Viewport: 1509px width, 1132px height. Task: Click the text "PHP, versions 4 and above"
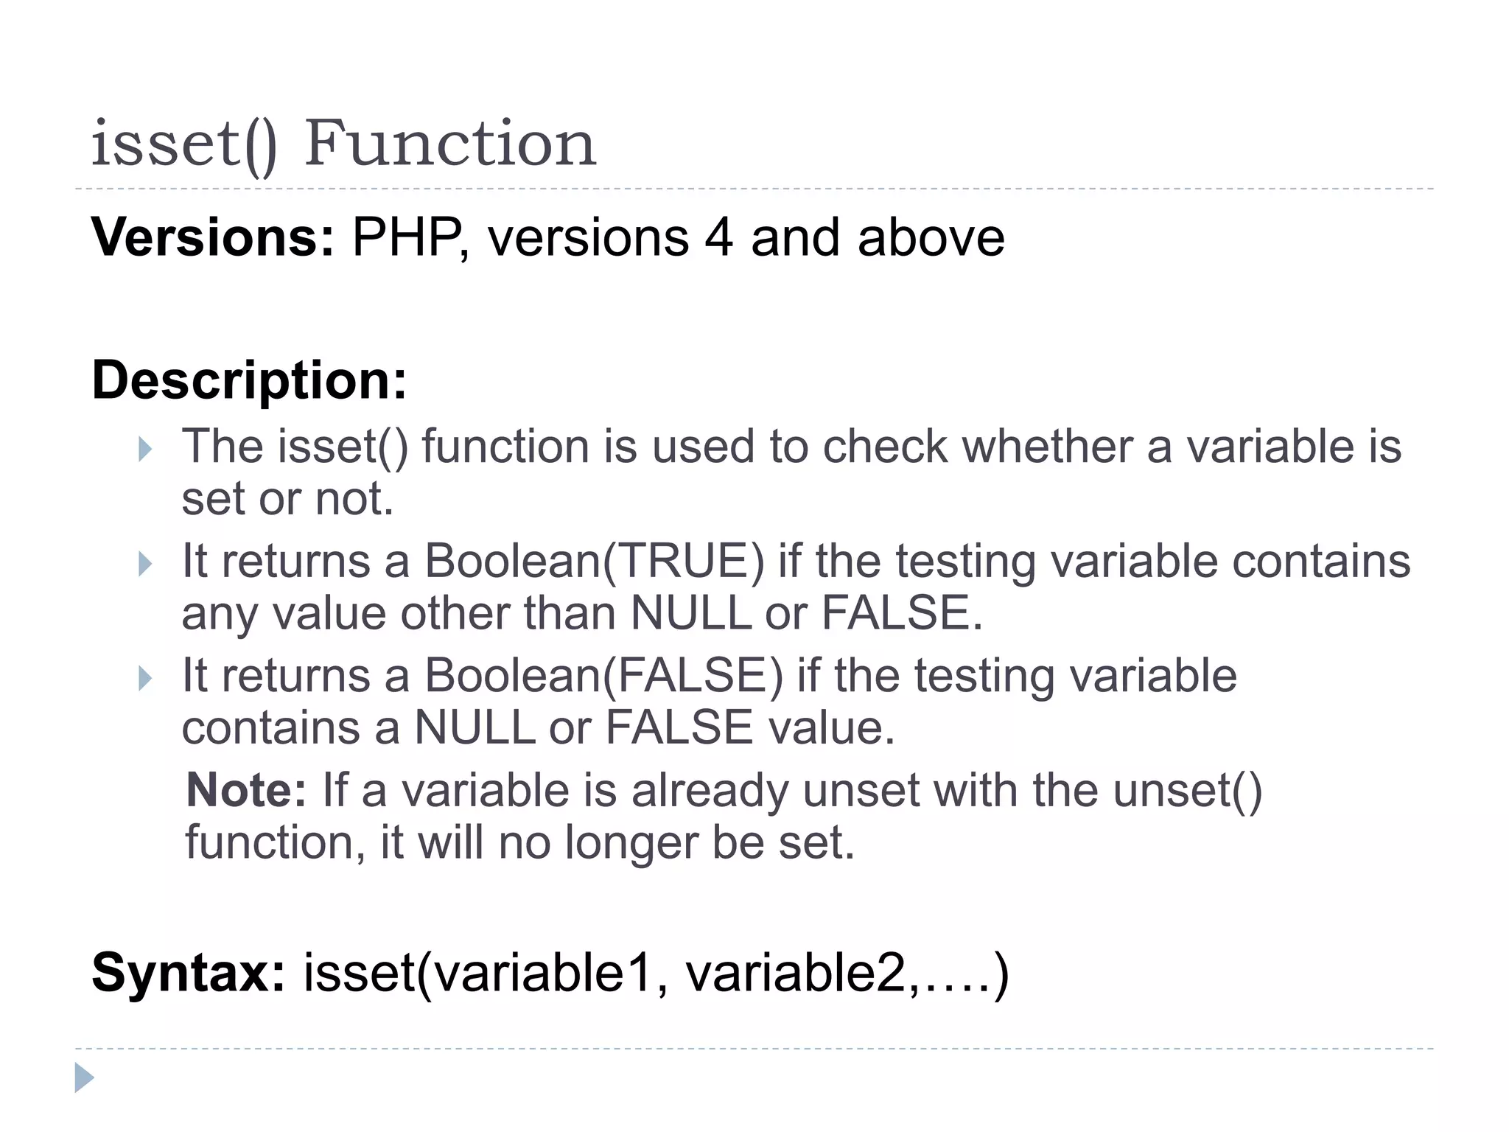pos(678,237)
